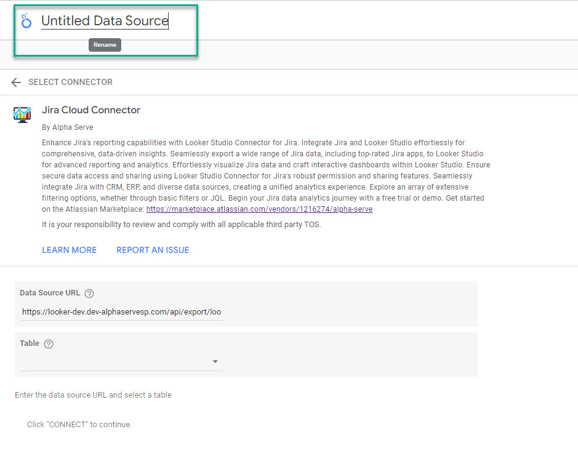Screen dimensions: 578x453
Task: Open help icon beside Data Source URL
Action: pyautogui.click(x=89, y=294)
